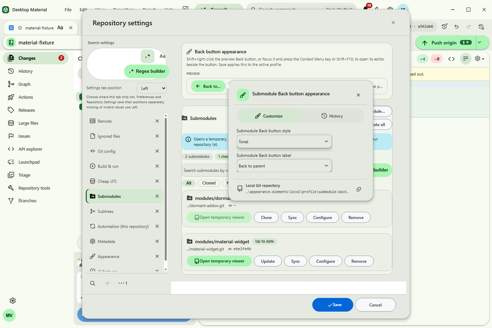Remove the Metadata settings tab
Viewport: 492px width, 328px height.
click(x=157, y=241)
